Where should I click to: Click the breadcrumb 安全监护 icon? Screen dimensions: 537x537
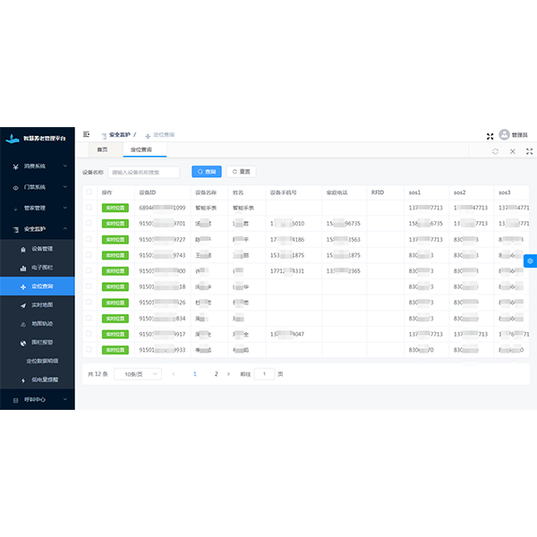point(104,136)
